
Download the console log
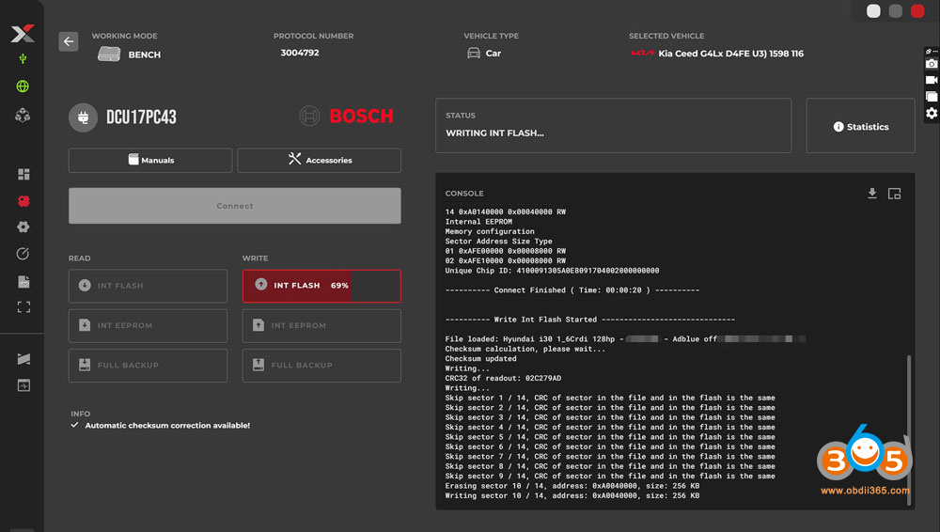[872, 193]
